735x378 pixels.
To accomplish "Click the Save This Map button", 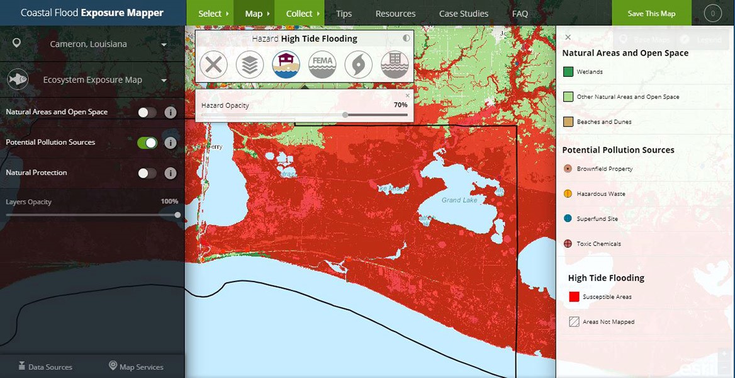I will 651,13.
